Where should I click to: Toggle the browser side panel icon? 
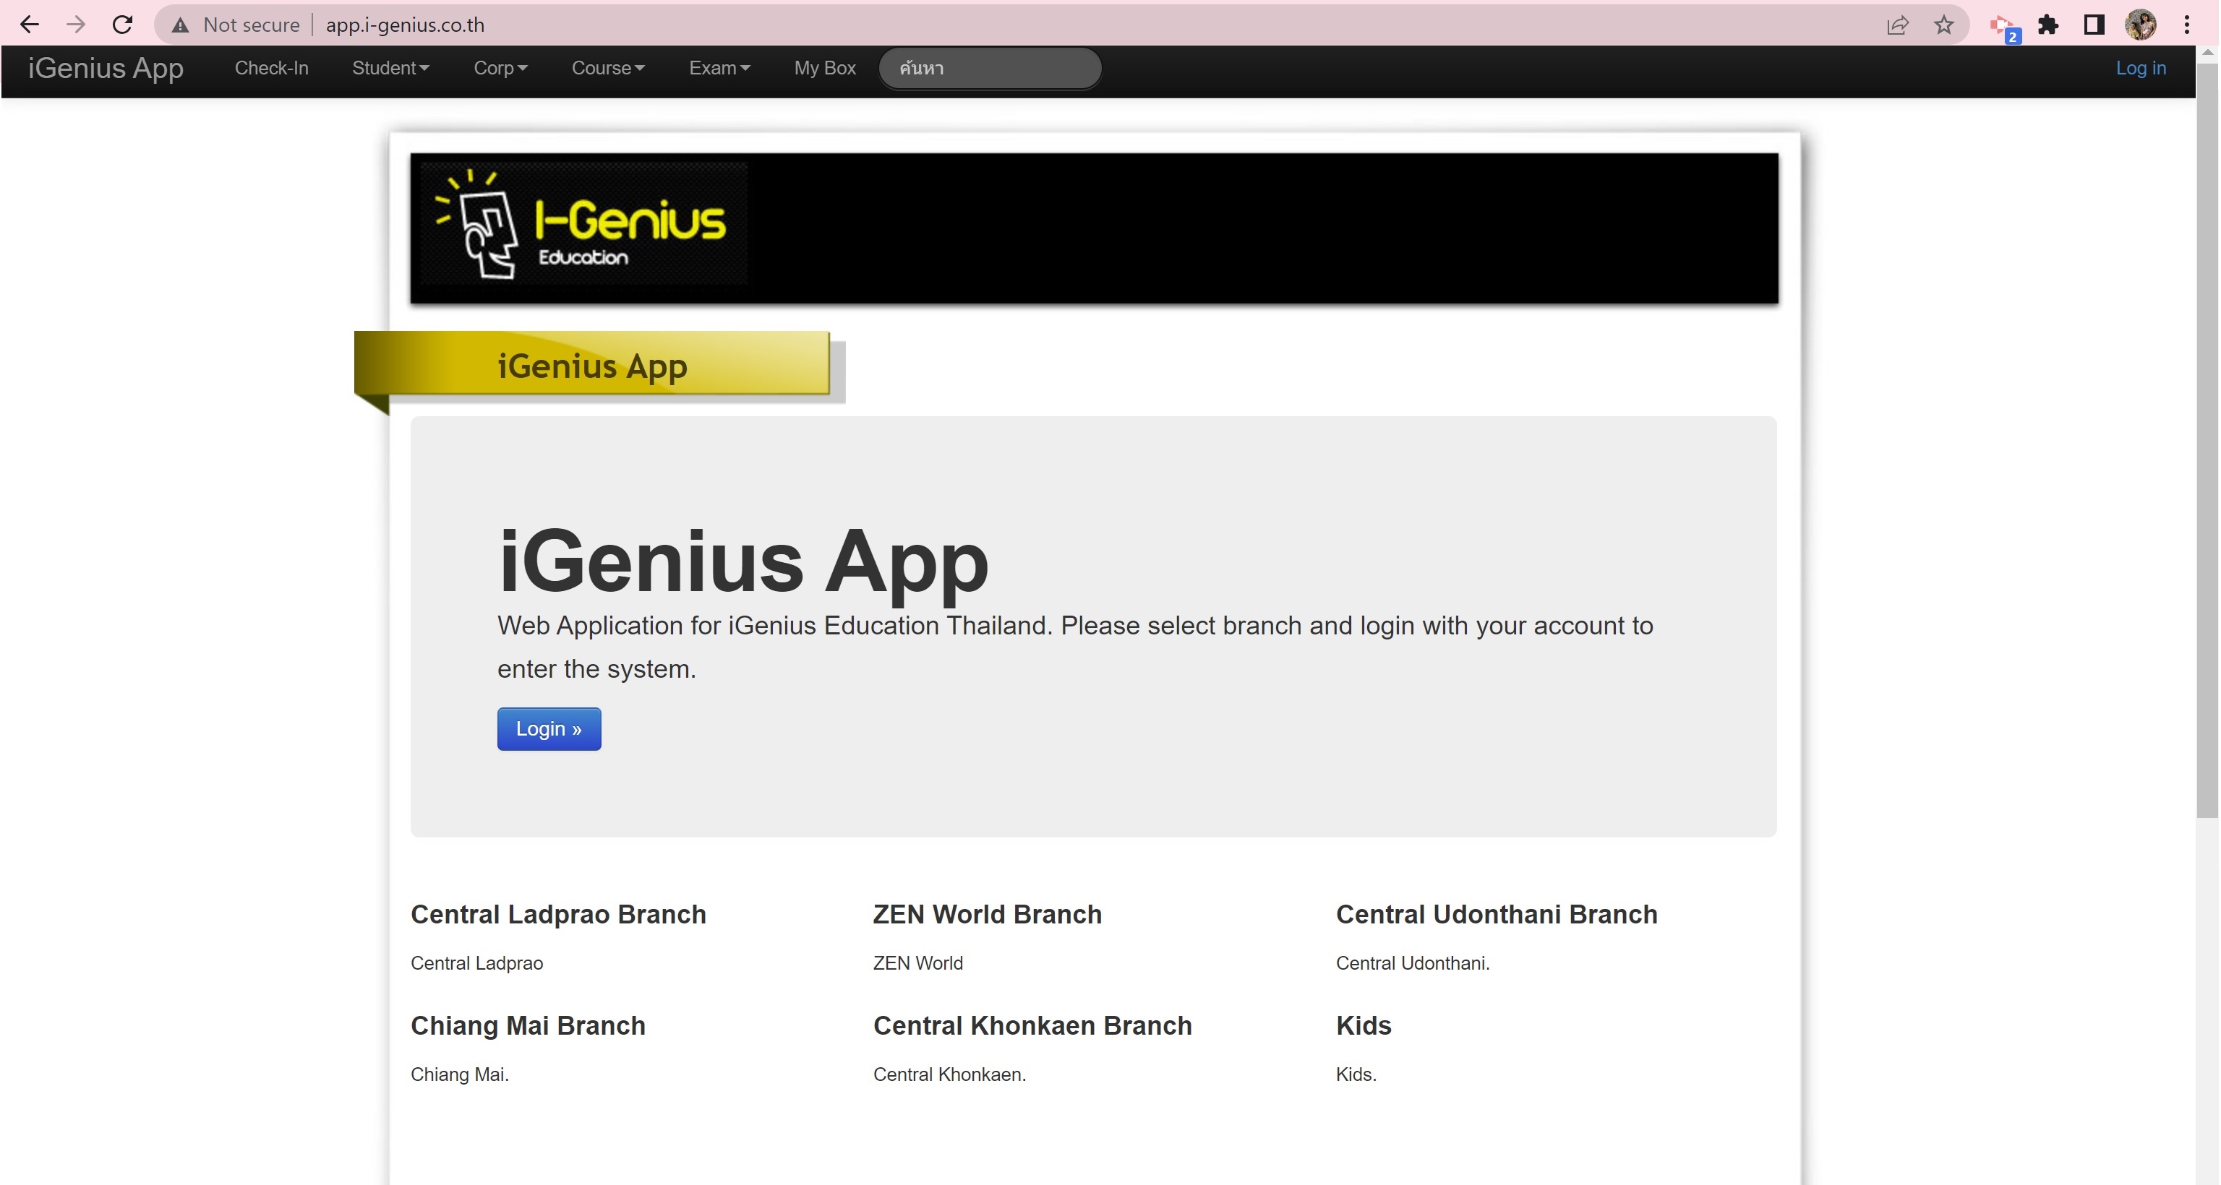(2094, 25)
